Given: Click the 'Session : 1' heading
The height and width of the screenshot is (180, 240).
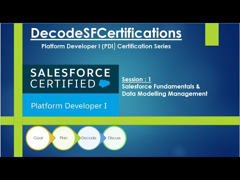Looking at the screenshot, I should coord(136,79).
